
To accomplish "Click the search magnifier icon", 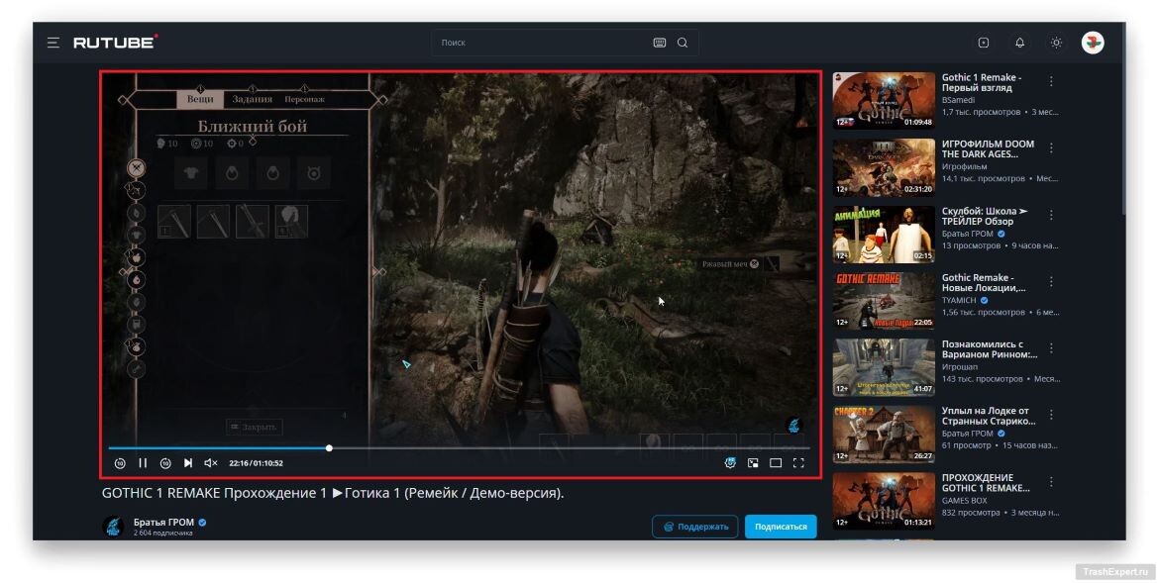I will tap(683, 43).
